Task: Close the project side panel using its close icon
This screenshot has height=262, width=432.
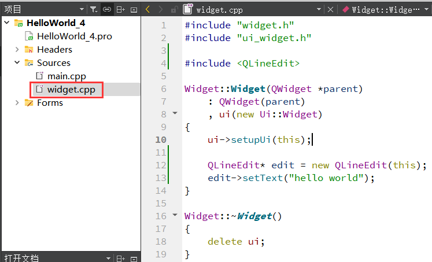Action: (x=134, y=10)
